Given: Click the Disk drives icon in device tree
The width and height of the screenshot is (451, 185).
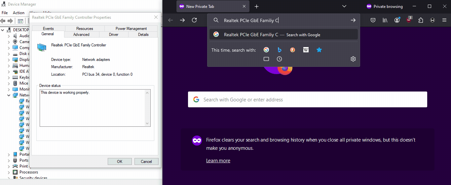Looking at the screenshot, I should coord(15,53).
